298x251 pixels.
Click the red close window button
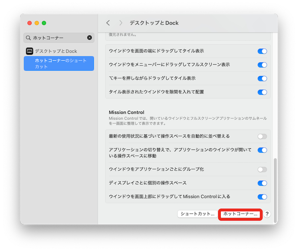click(29, 23)
